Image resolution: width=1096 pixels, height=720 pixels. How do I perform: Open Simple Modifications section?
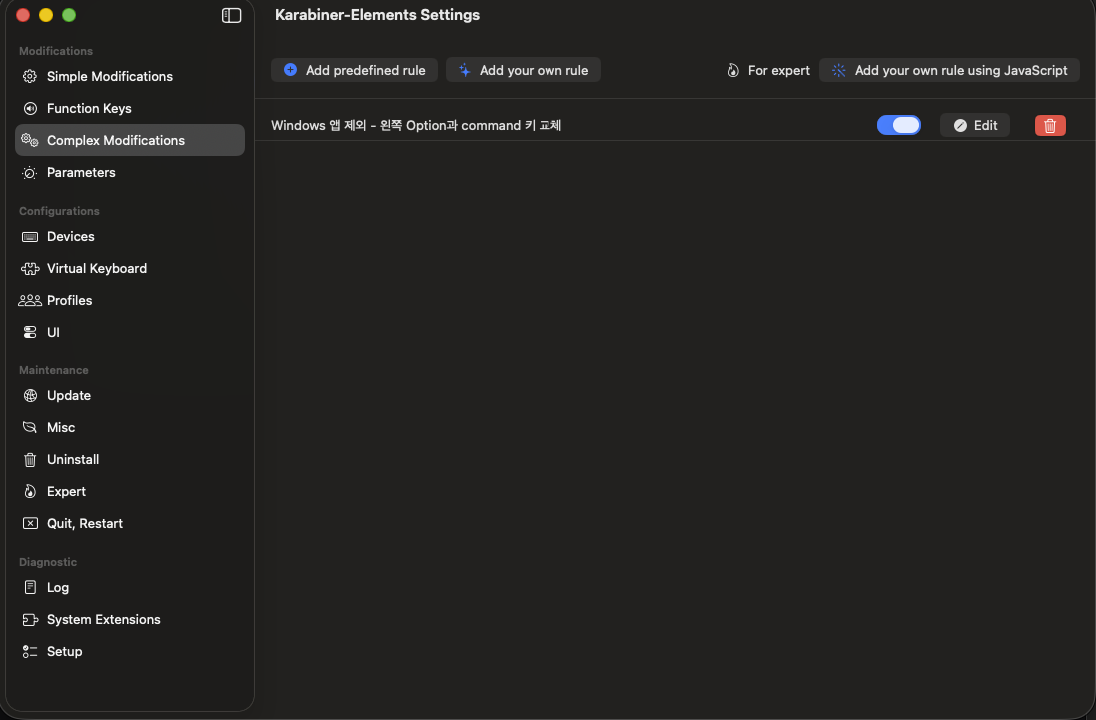click(129, 76)
